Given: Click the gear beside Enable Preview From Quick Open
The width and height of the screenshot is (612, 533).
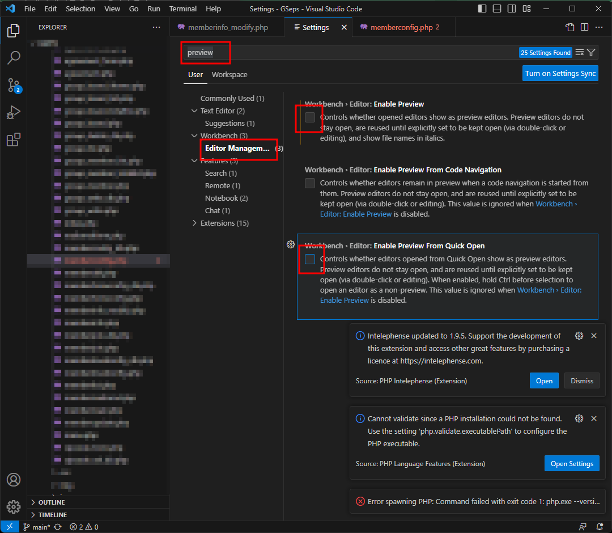Looking at the screenshot, I should (291, 244).
